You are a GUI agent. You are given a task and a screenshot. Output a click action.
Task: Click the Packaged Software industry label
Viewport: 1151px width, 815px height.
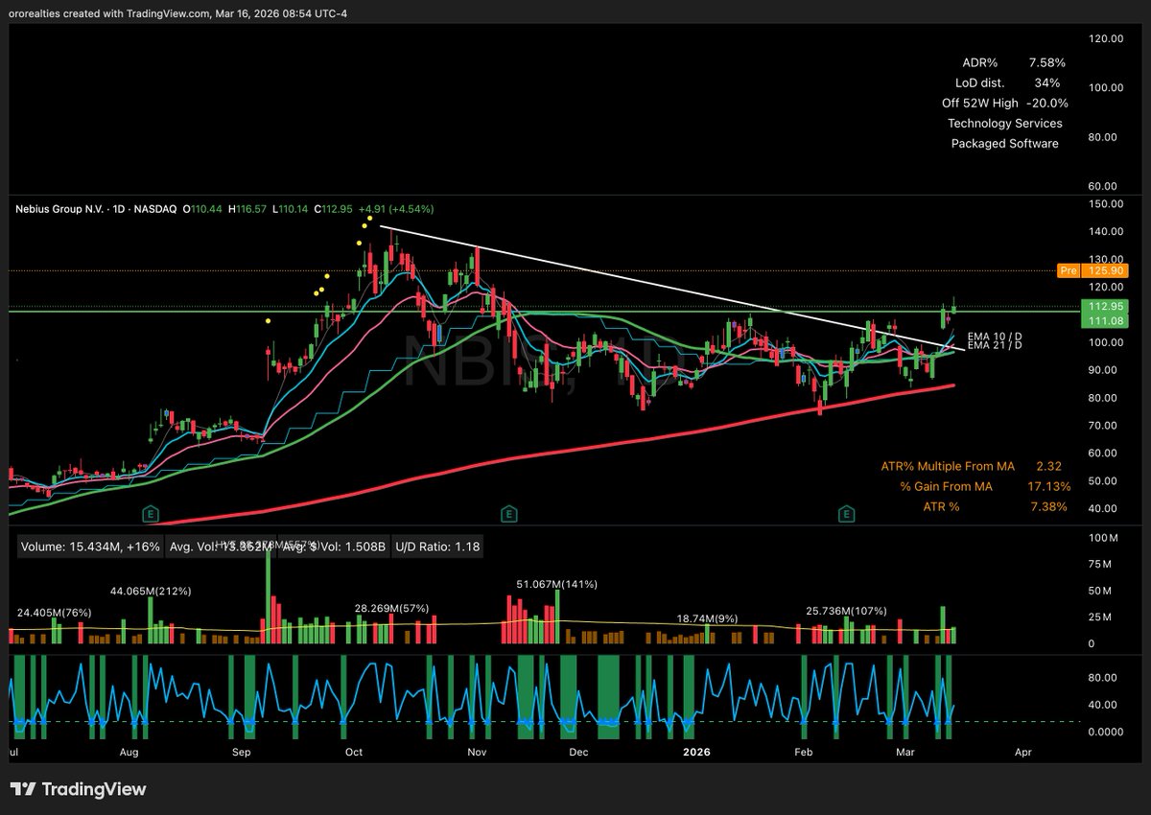[1005, 143]
